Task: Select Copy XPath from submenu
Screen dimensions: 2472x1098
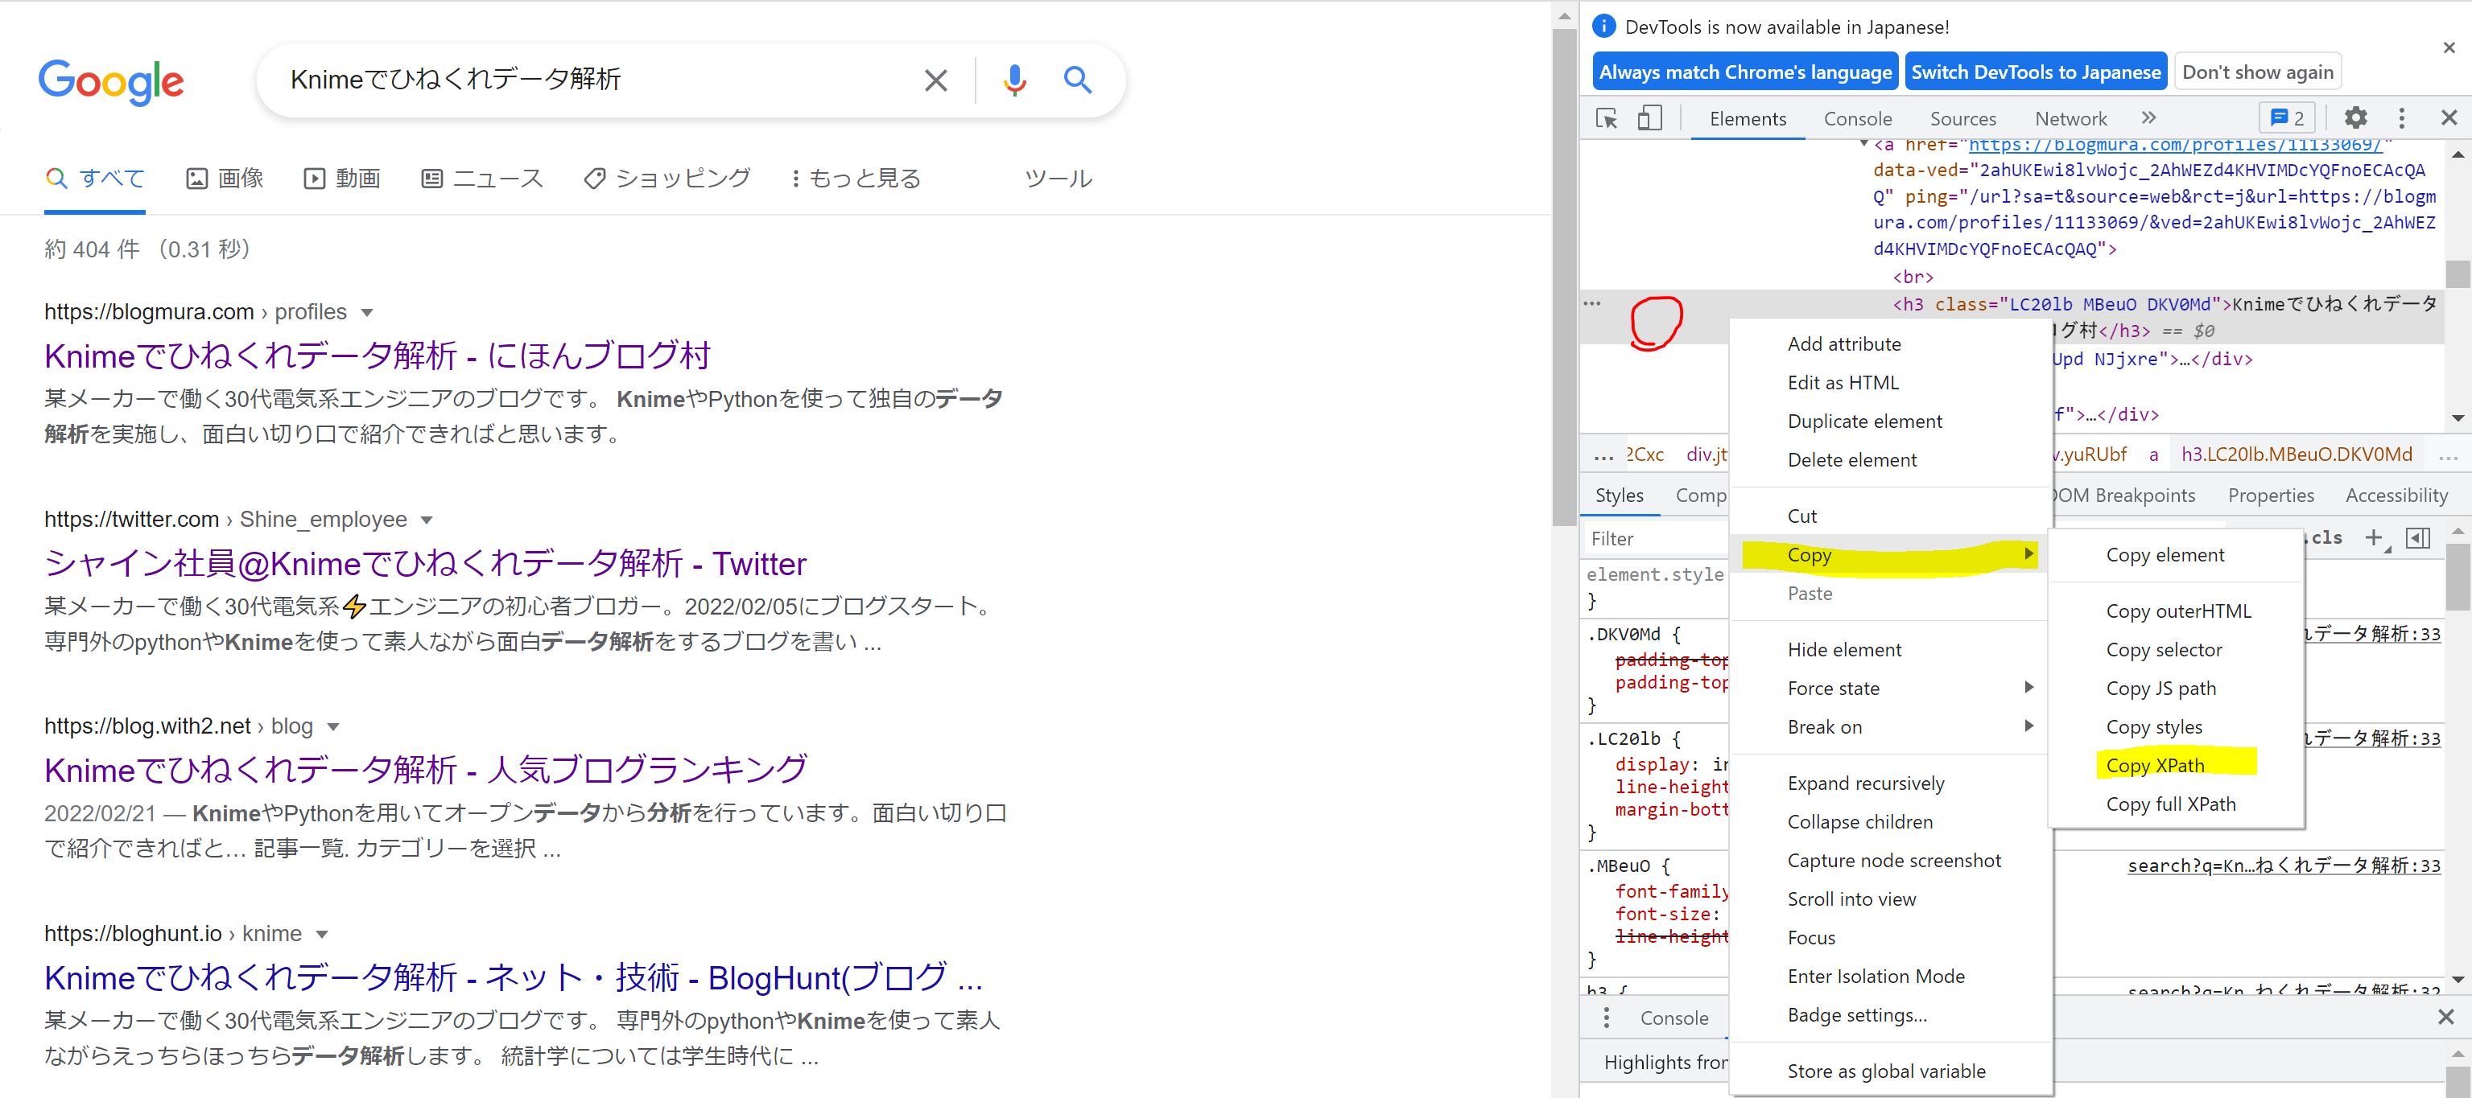Action: [x=2154, y=765]
